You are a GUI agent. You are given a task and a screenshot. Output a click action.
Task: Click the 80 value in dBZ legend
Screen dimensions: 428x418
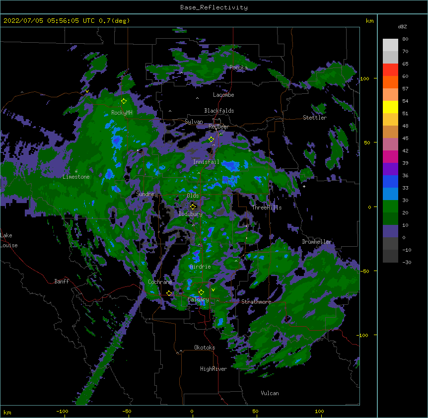tap(405, 39)
